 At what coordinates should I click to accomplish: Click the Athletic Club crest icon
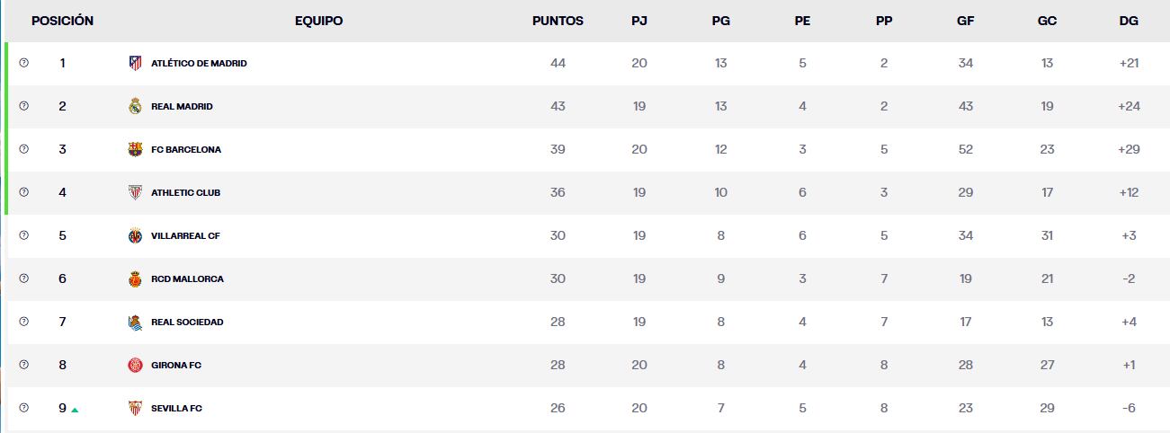coord(135,193)
